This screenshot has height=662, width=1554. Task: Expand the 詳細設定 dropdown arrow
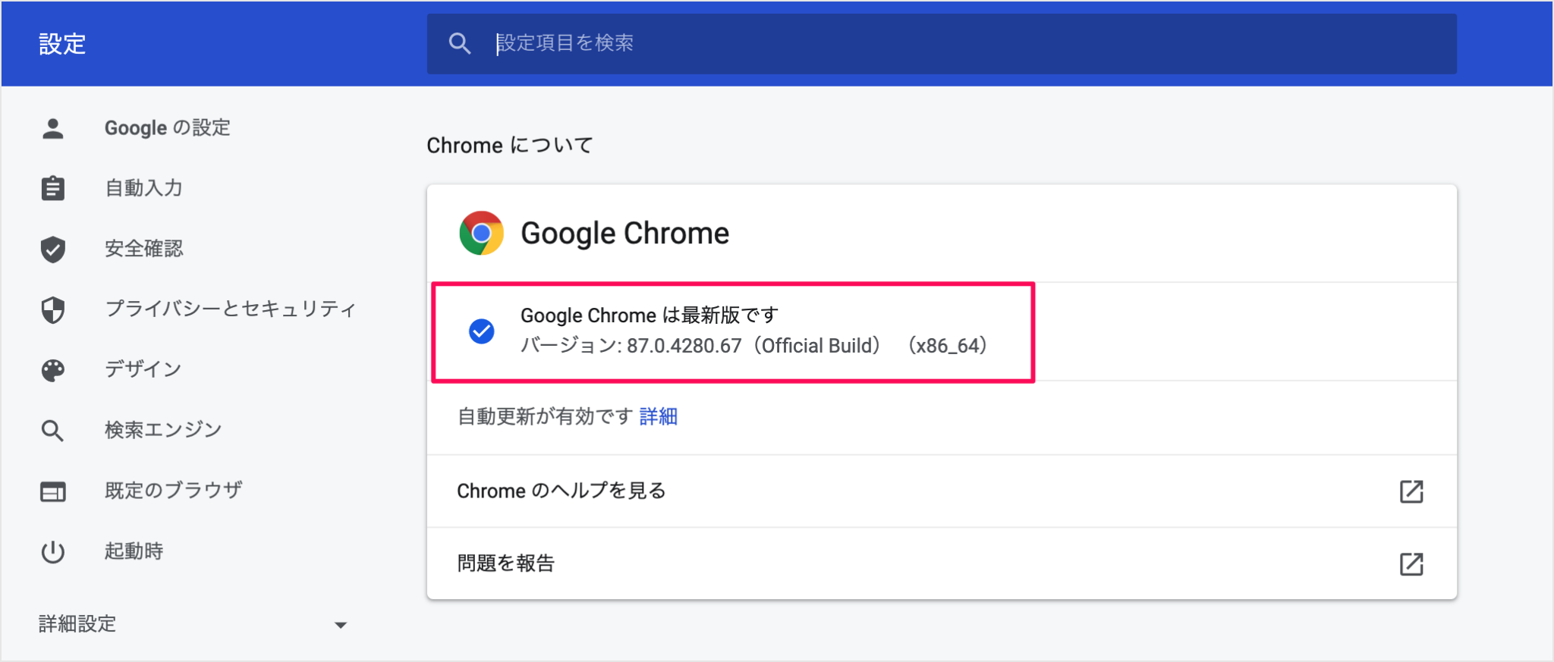341,626
